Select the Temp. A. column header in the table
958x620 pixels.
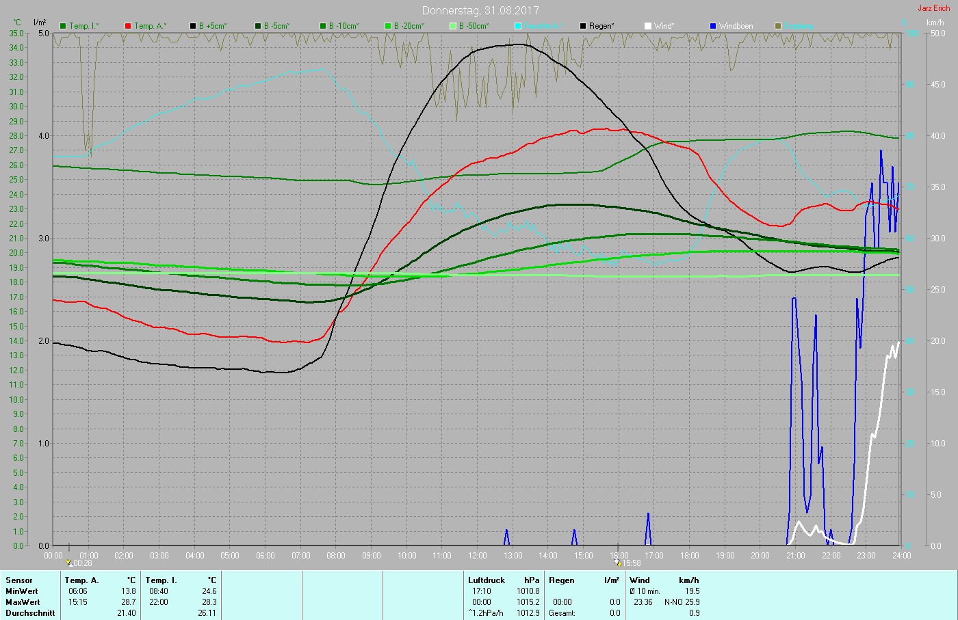(81, 580)
